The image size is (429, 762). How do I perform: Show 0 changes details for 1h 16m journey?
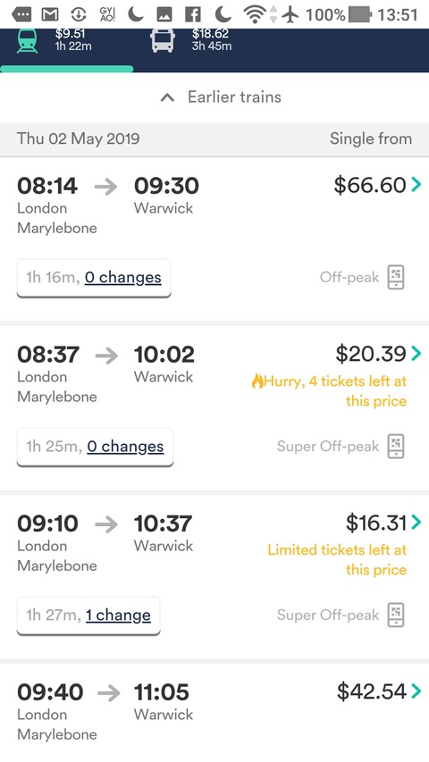[122, 278]
